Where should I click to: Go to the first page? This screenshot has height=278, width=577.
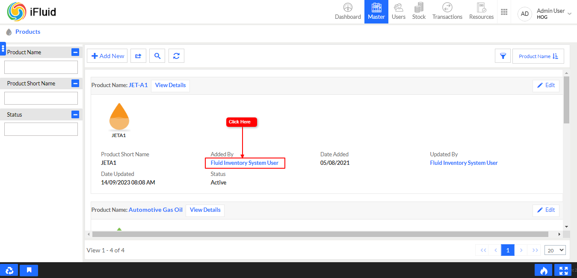click(483, 250)
